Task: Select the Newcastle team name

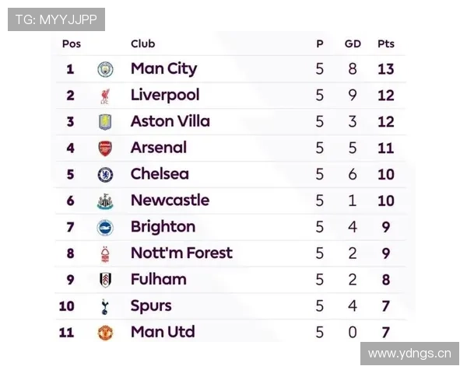Action: tap(170, 200)
